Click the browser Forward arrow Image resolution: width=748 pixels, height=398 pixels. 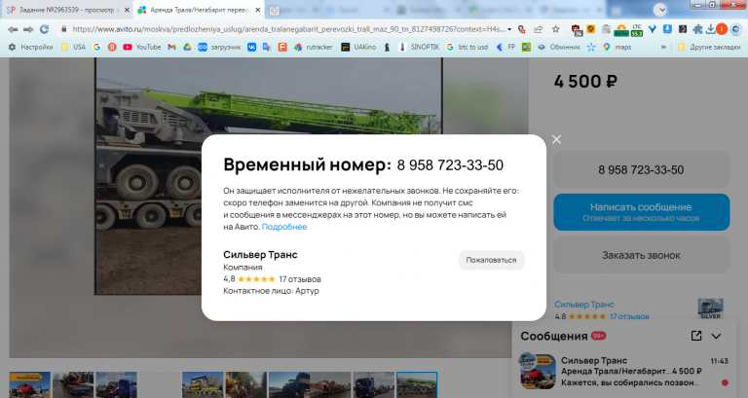pos(28,29)
